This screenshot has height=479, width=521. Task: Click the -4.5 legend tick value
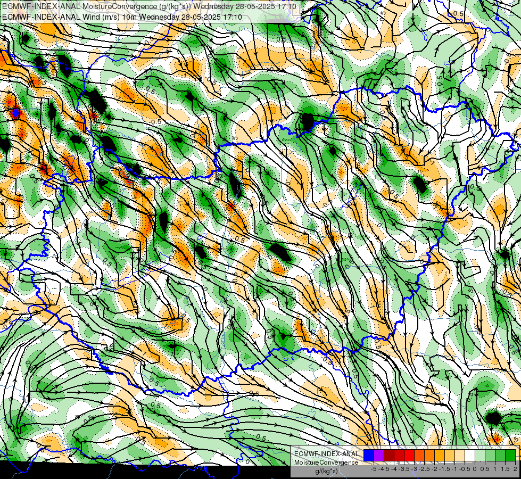click(384, 469)
